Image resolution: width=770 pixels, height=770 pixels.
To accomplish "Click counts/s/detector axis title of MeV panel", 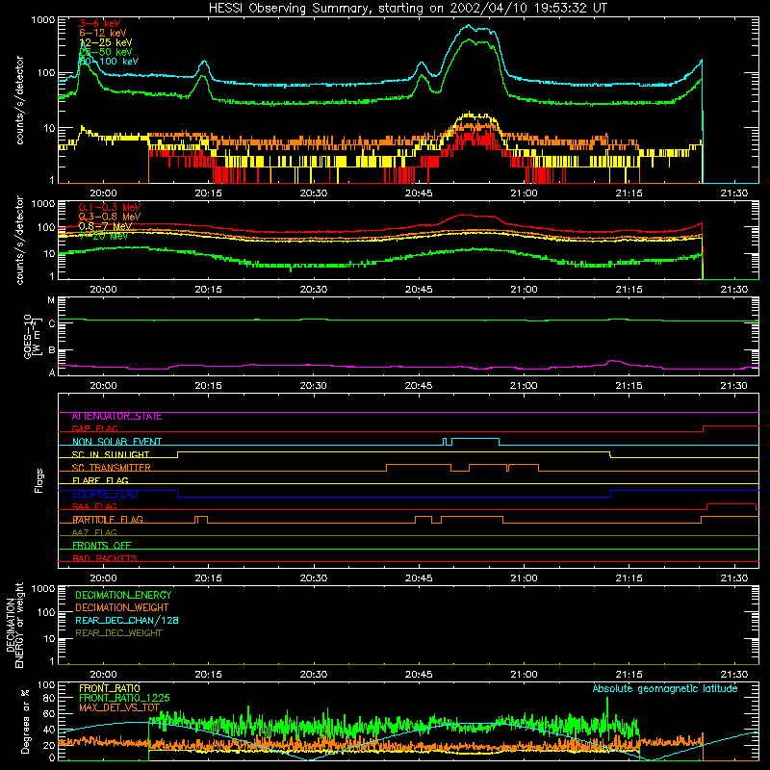I will 20,241.
